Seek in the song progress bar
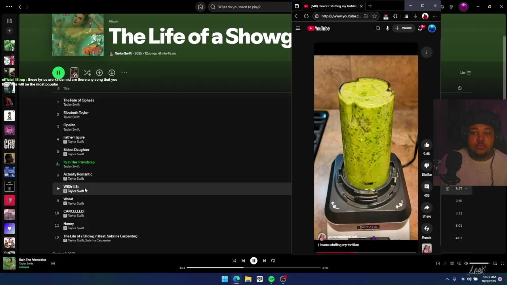The width and height of the screenshot is (507, 285). (x=253, y=268)
